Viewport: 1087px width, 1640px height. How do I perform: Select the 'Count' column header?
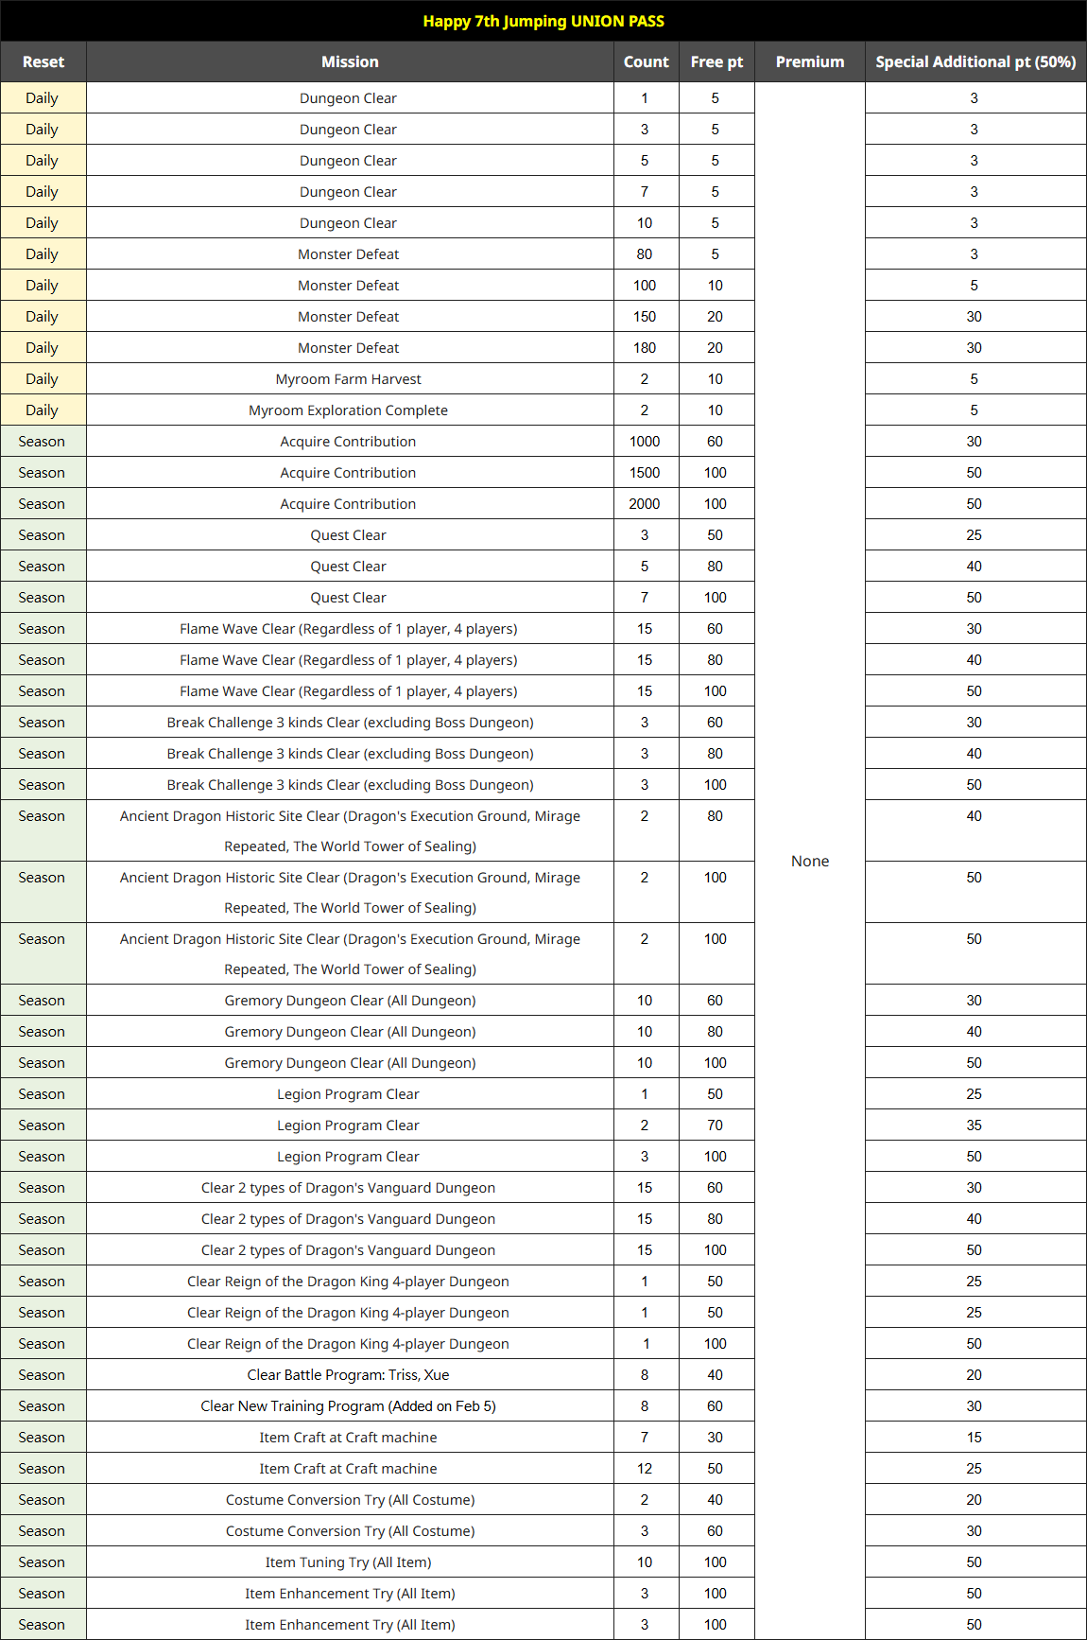(x=647, y=61)
